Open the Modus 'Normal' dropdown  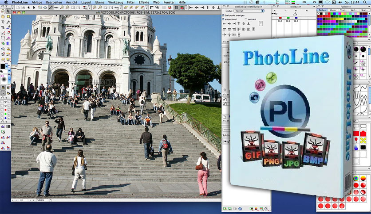(249, 11)
